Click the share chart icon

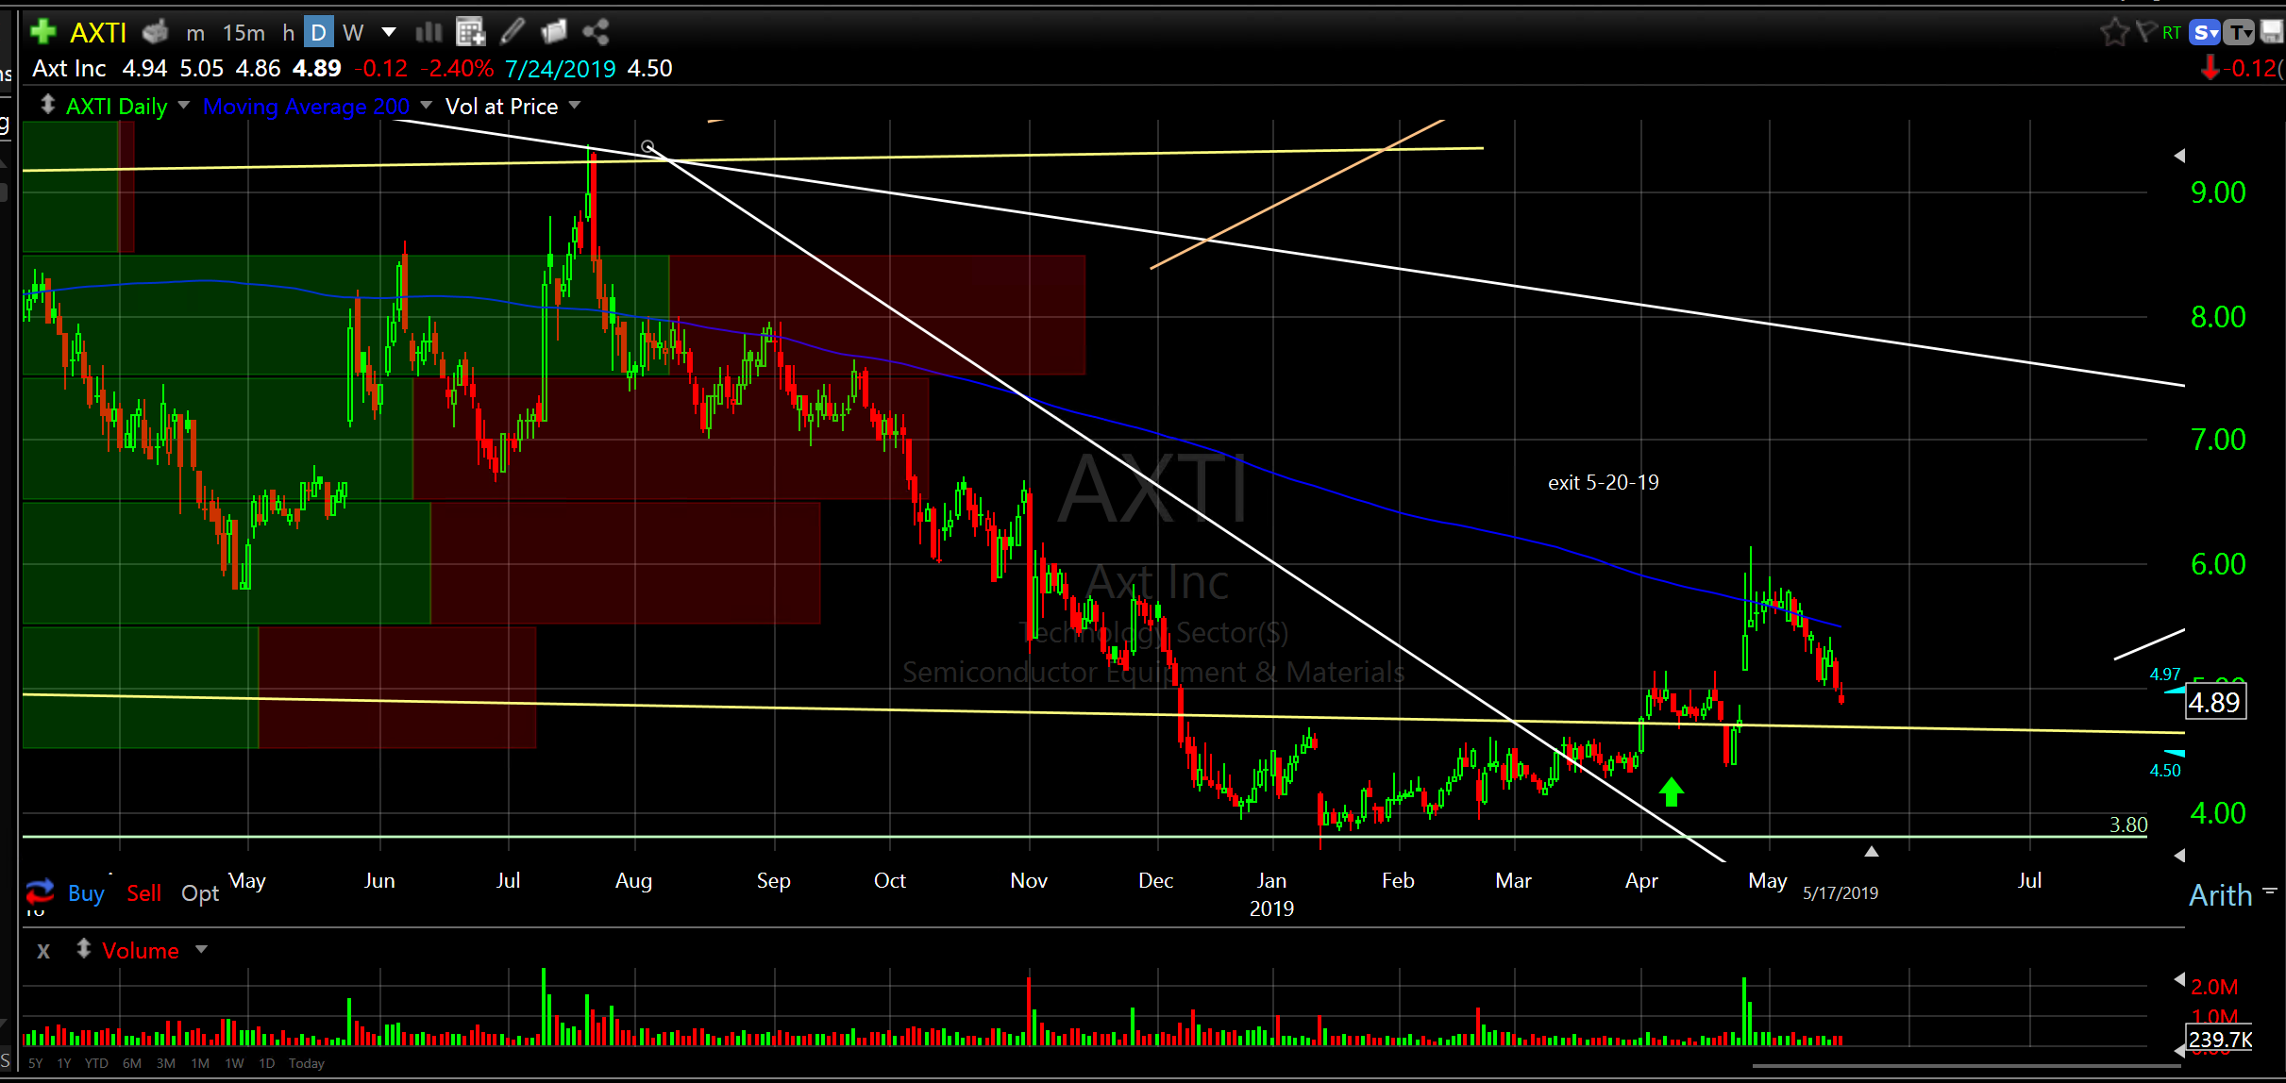pyautogui.click(x=596, y=32)
